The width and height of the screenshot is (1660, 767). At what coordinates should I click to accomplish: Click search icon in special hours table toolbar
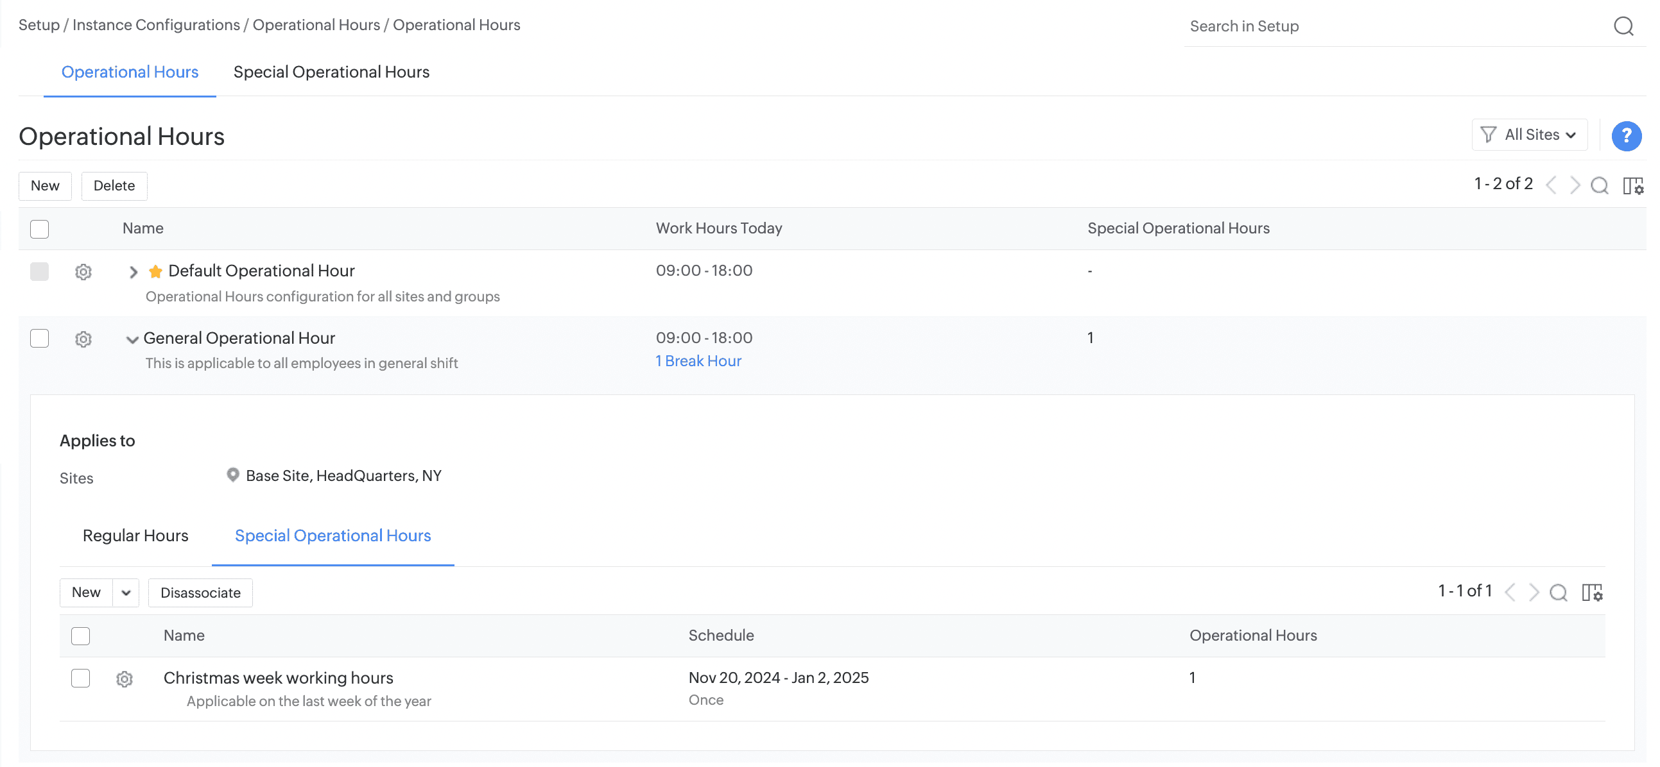[1557, 593]
